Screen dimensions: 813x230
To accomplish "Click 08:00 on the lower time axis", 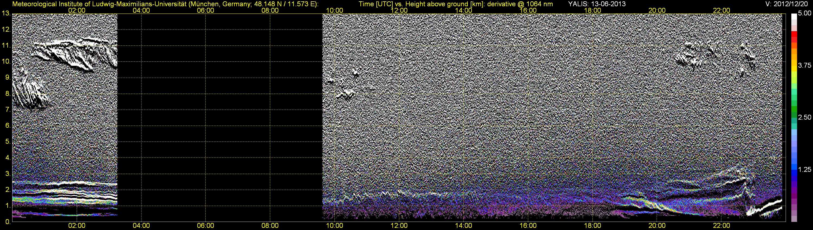I will (x=270, y=226).
